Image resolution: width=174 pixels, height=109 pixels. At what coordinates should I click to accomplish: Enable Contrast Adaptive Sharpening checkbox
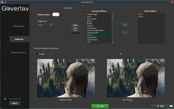tap(38, 54)
